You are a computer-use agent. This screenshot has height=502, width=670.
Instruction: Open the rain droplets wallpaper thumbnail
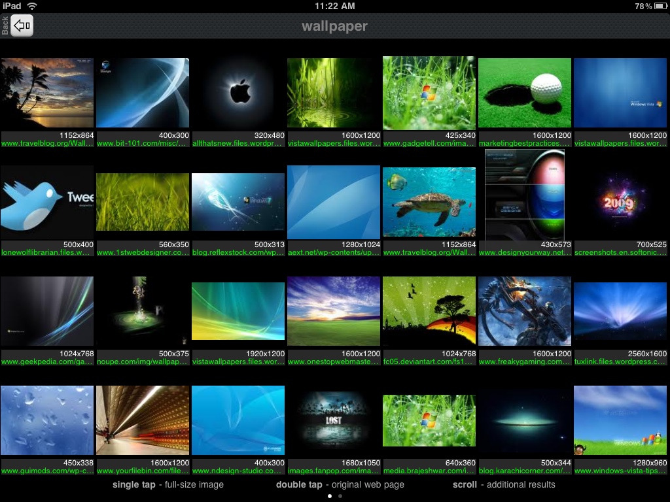point(47,420)
